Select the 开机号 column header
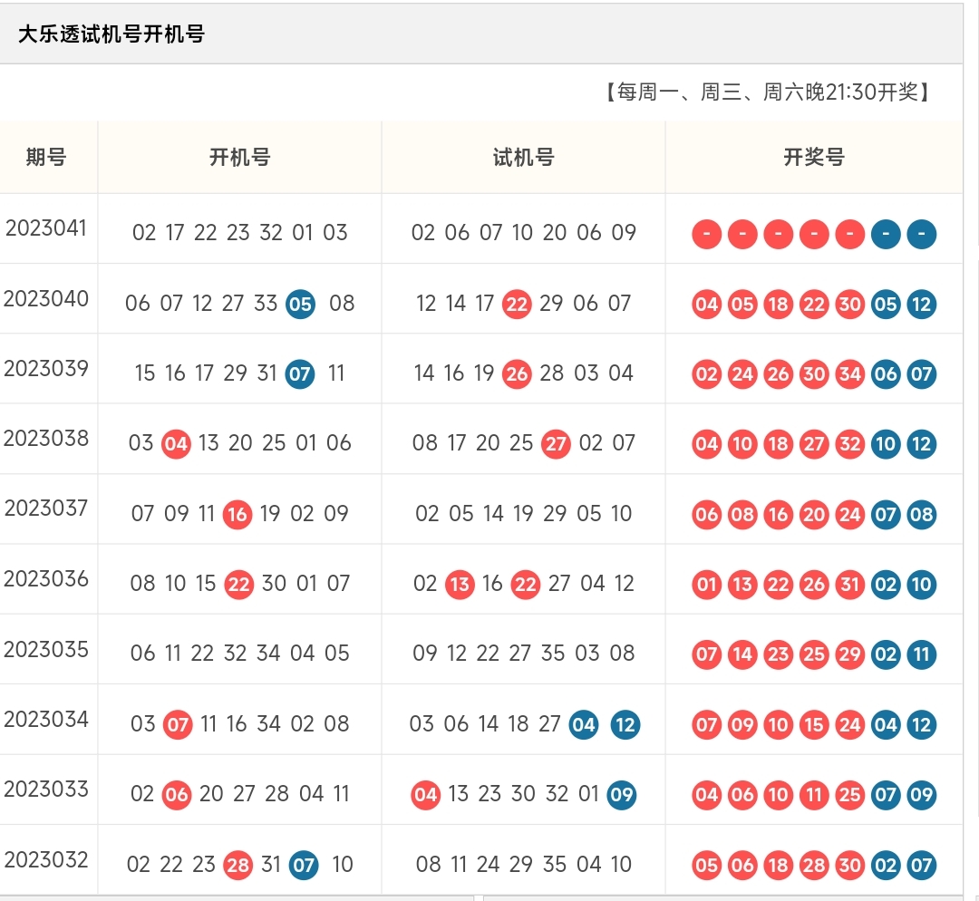 (x=239, y=157)
